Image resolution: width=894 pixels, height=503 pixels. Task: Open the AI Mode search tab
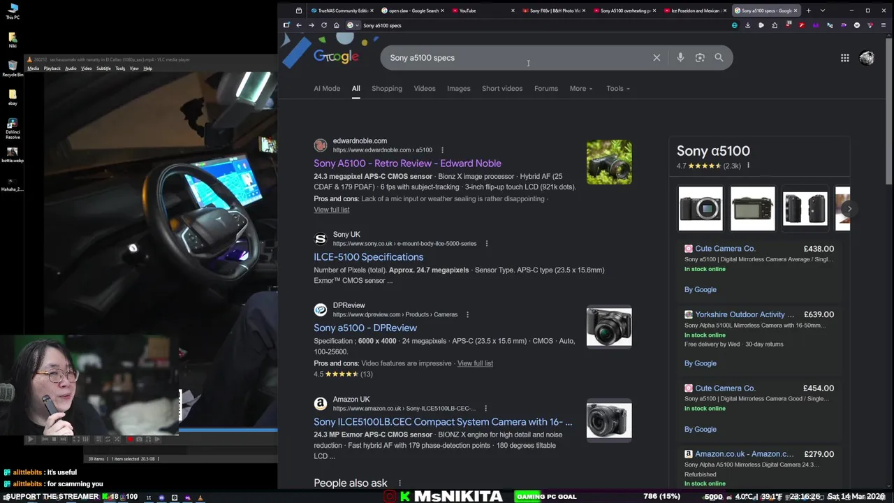(x=327, y=89)
